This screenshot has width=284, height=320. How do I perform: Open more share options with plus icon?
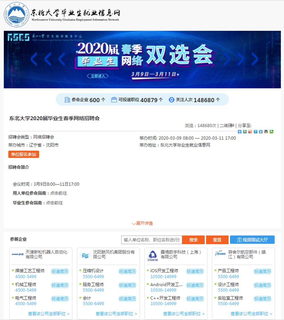(240, 131)
